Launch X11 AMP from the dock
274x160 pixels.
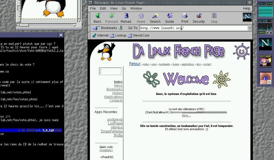265,61
